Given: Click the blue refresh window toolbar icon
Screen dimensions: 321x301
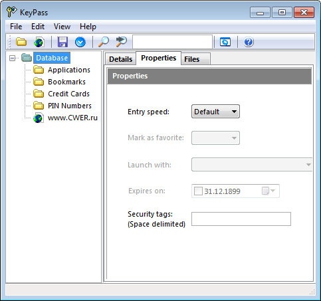Looking at the screenshot, I should (225, 42).
